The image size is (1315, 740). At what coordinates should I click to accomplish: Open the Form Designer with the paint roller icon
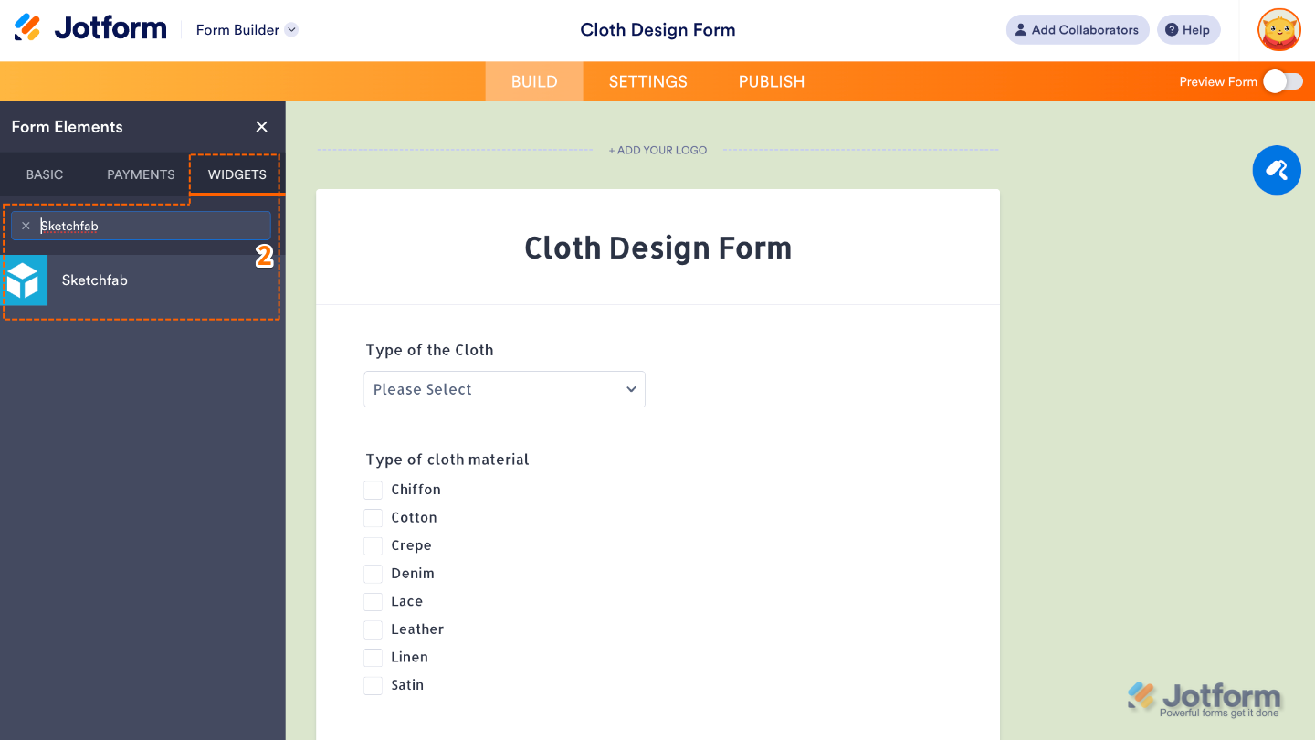tap(1276, 170)
